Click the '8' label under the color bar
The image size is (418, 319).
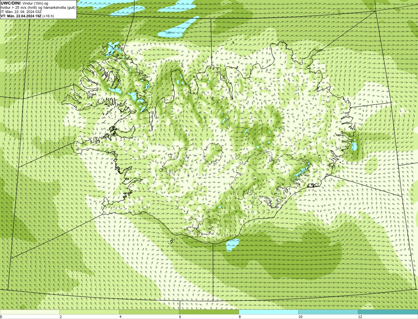[x=240, y=317]
